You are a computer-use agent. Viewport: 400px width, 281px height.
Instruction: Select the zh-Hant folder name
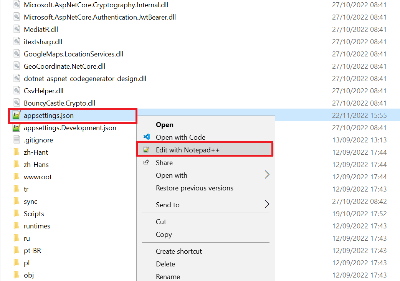pyautogui.click(x=36, y=152)
